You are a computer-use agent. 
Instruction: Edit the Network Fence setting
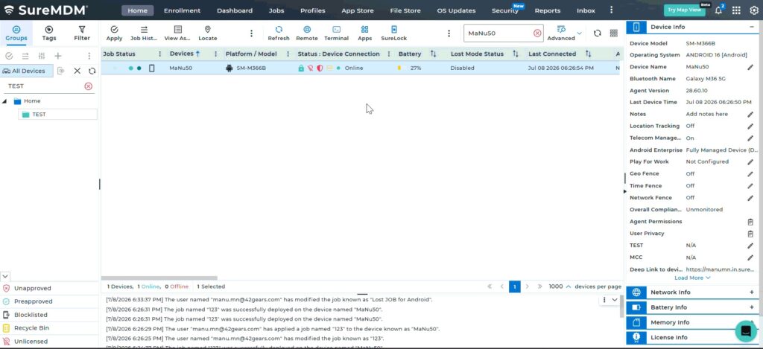(750, 198)
